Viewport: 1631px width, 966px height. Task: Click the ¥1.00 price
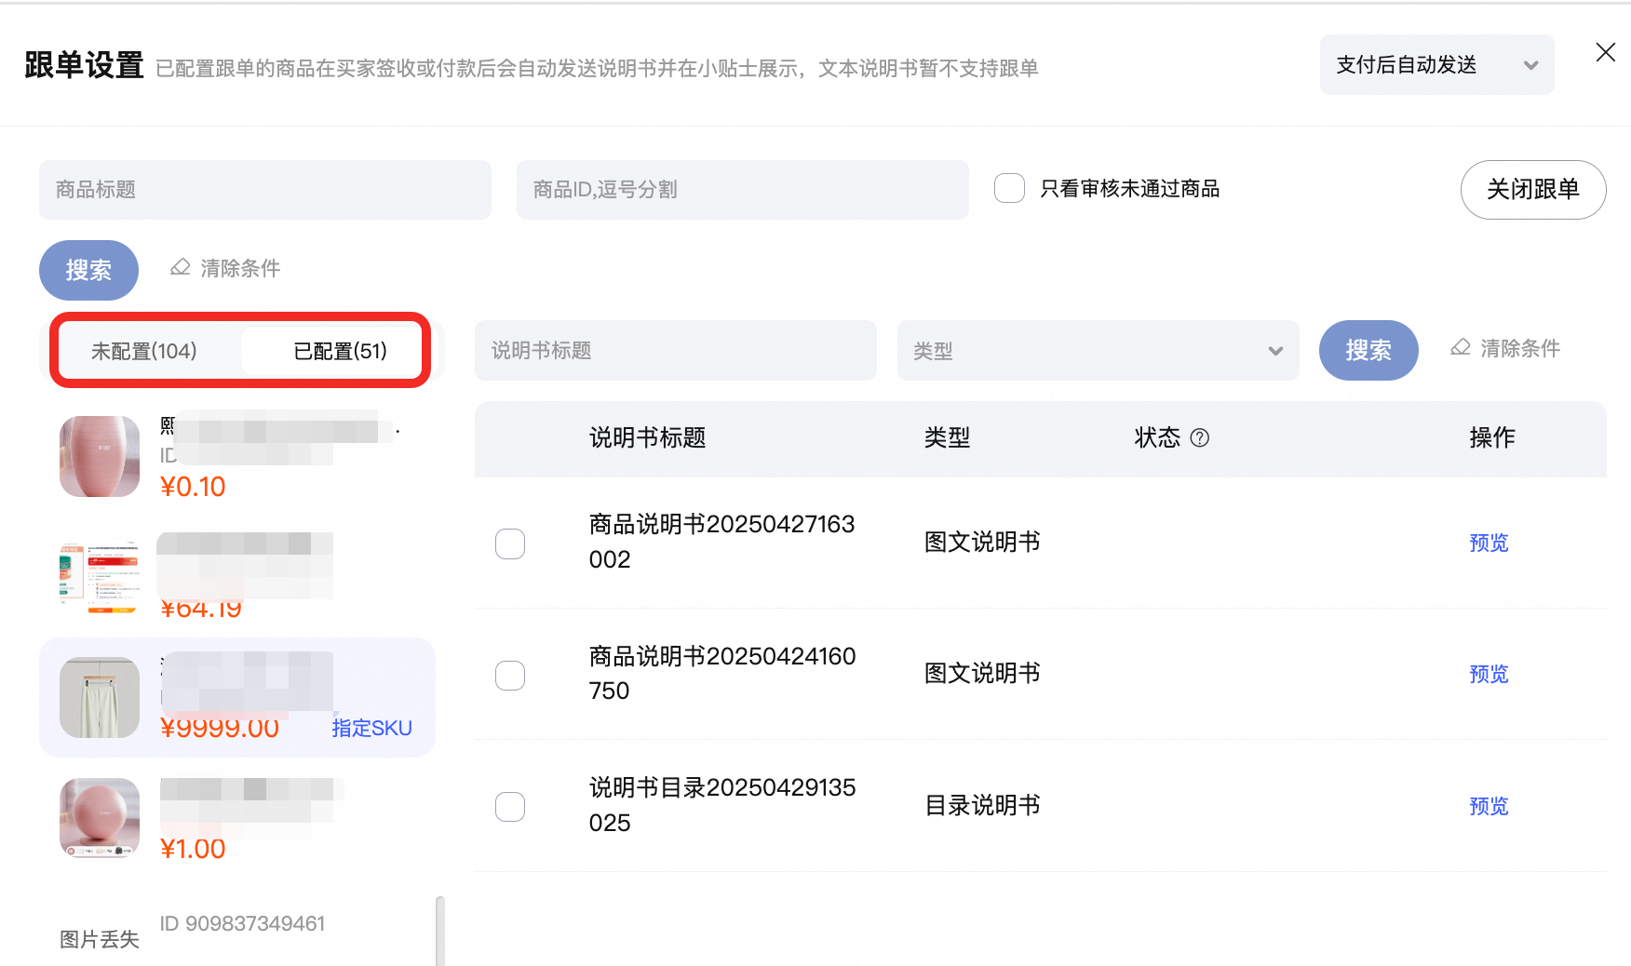click(193, 850)
